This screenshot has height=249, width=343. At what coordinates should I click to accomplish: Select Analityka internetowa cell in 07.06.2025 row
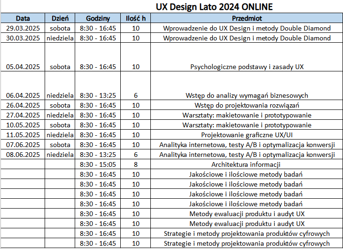click(247, 144)
